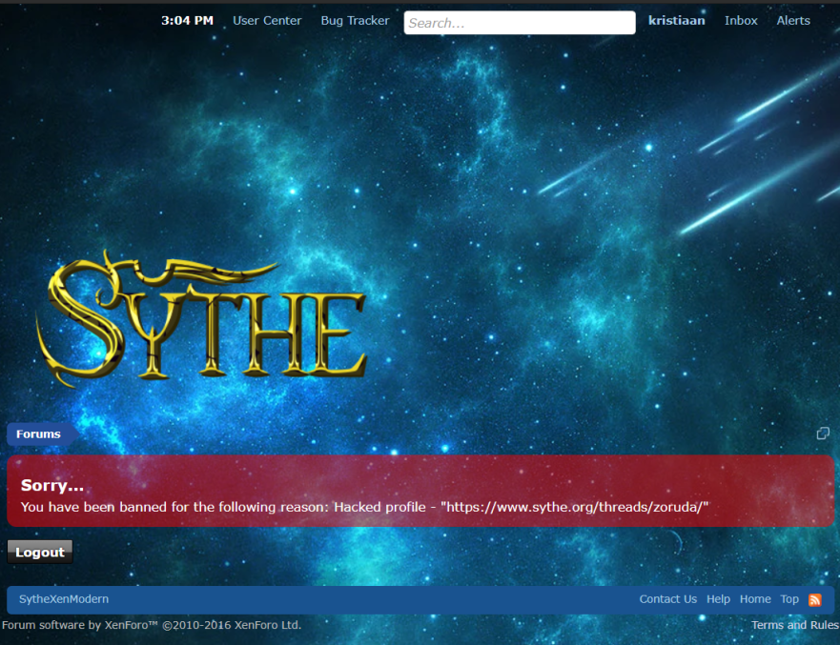Go to Home via footer link
This screenshot has height=645, width=840.
[x=755, y=599]
